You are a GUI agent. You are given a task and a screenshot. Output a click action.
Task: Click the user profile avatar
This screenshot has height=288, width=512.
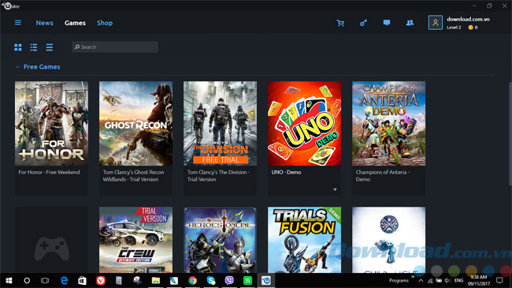[x=436, y=23]
